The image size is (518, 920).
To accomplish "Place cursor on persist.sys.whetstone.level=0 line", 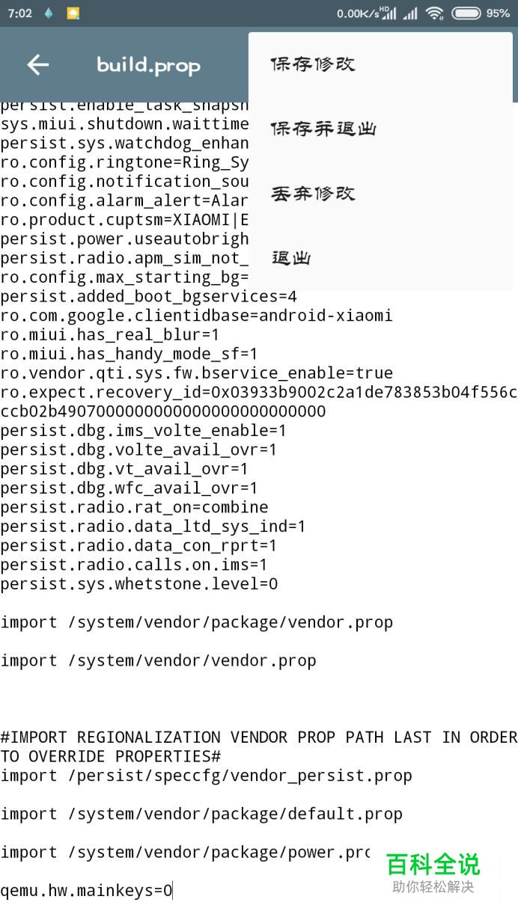I will [139, 583].
